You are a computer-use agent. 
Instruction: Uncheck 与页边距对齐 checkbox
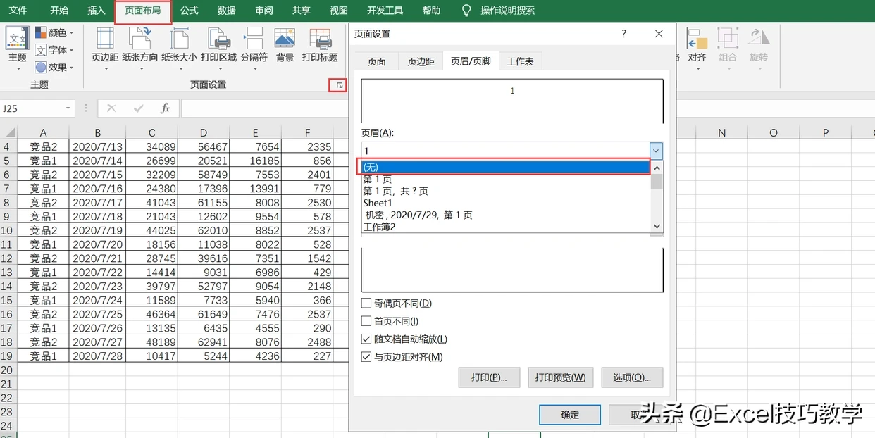coord(366,357)
